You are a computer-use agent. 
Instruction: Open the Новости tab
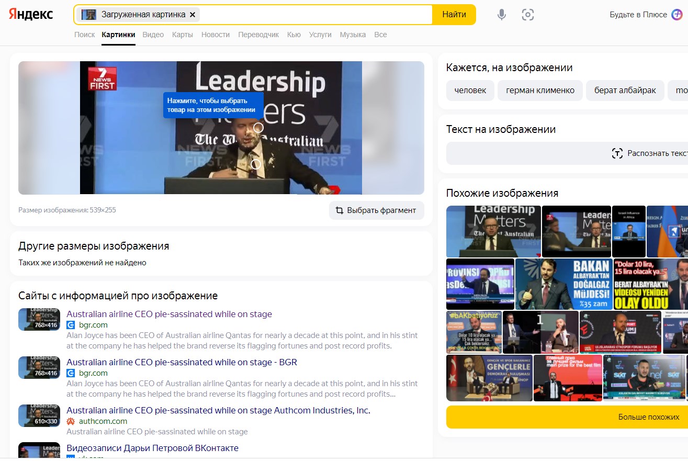pyautogui.click(x=216, y=35)
